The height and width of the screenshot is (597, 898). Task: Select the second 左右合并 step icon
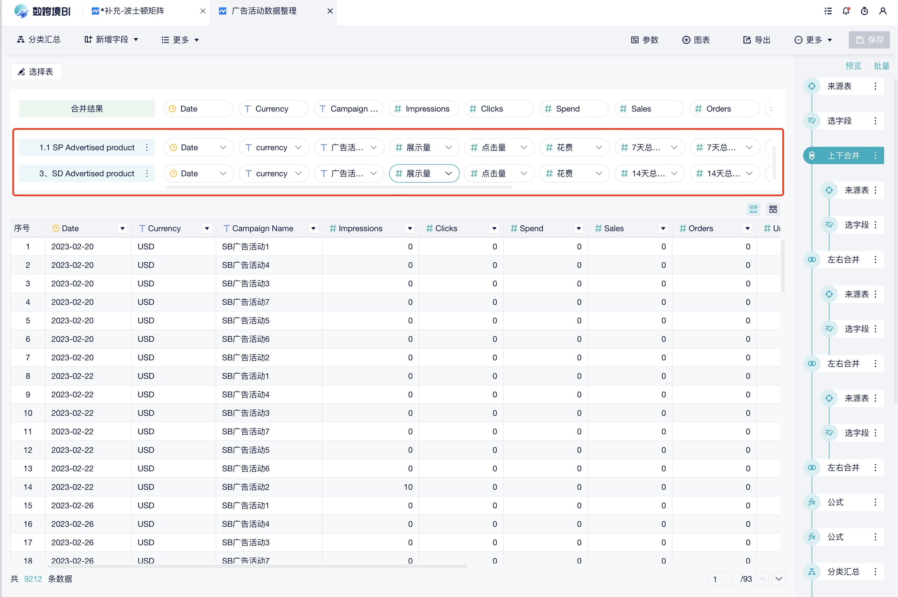pyautogui.click(x=812, y=364)
